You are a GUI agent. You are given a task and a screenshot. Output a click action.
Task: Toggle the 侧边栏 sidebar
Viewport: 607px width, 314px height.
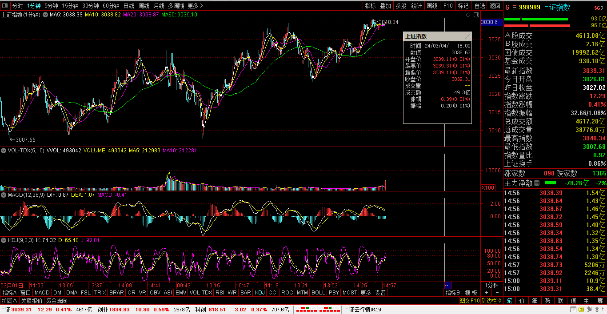491,301
